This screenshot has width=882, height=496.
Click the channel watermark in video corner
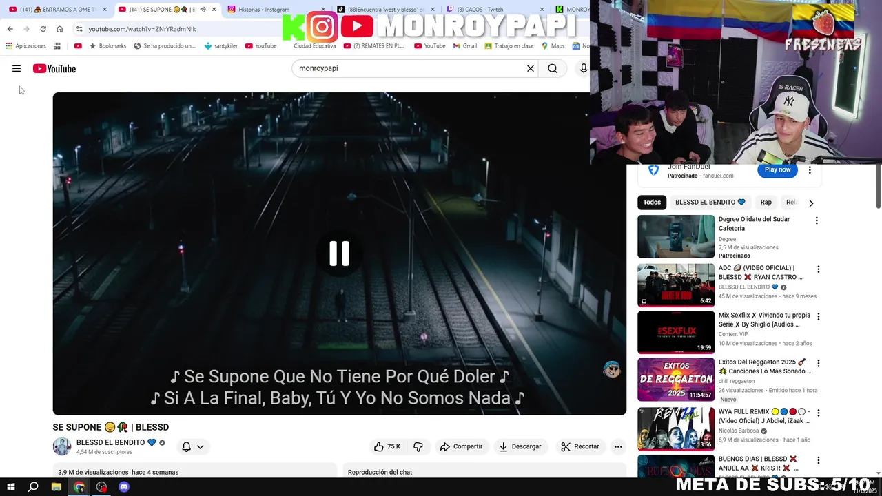coord(611,369)
